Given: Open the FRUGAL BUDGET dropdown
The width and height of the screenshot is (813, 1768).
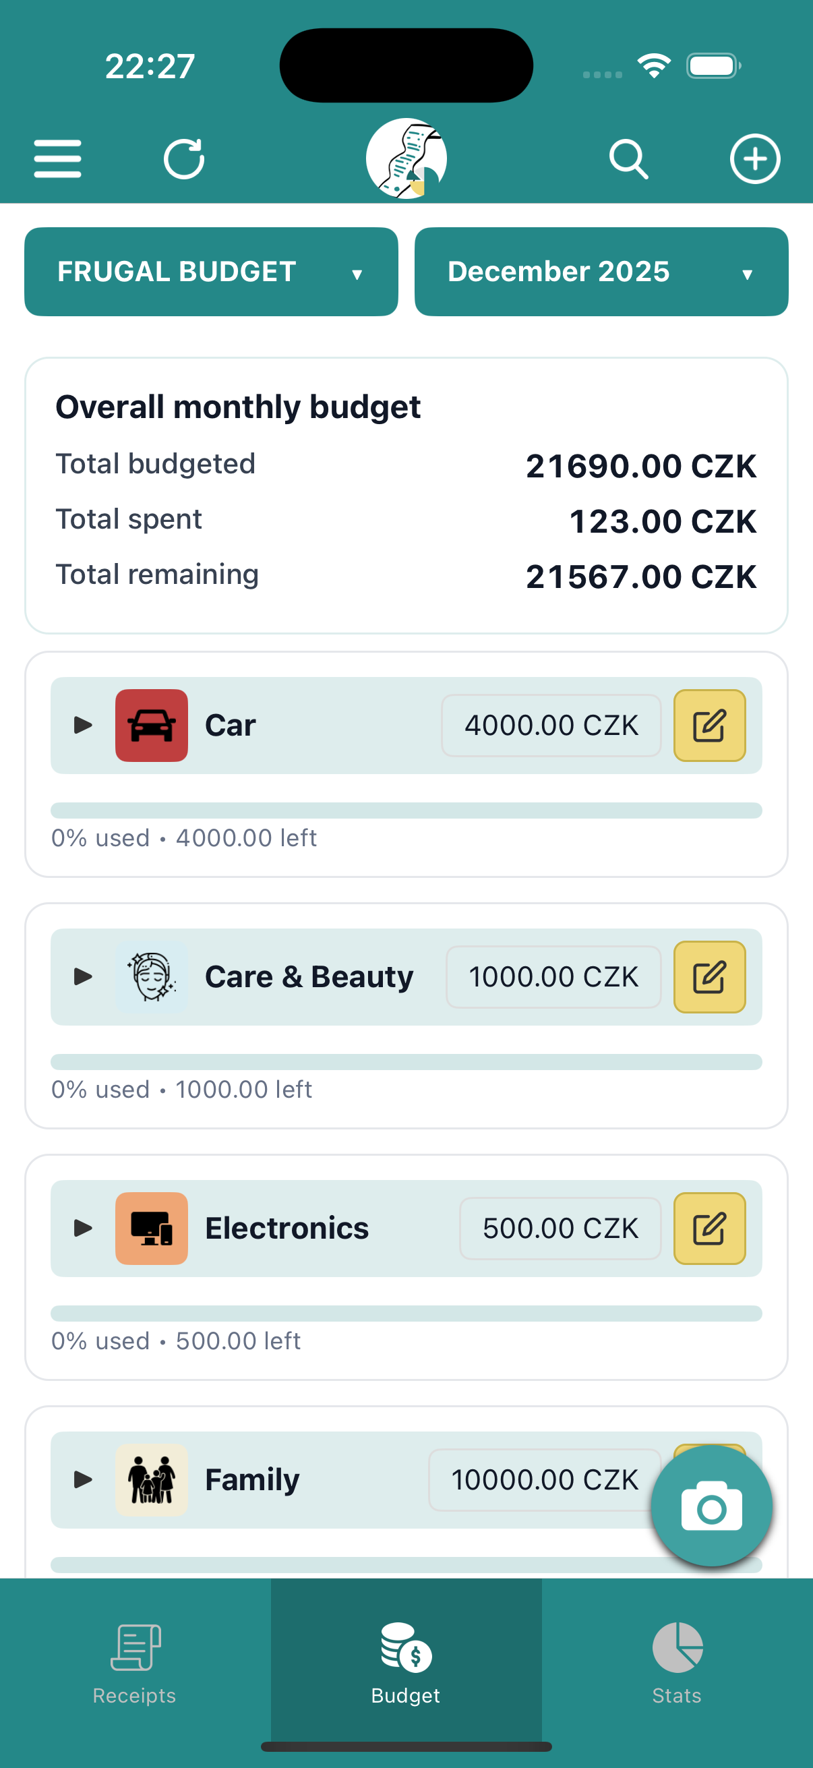Looking at the screenshot, I should pos(210,272).
